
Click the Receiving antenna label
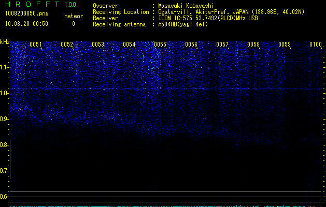click(x=119, y=24)
